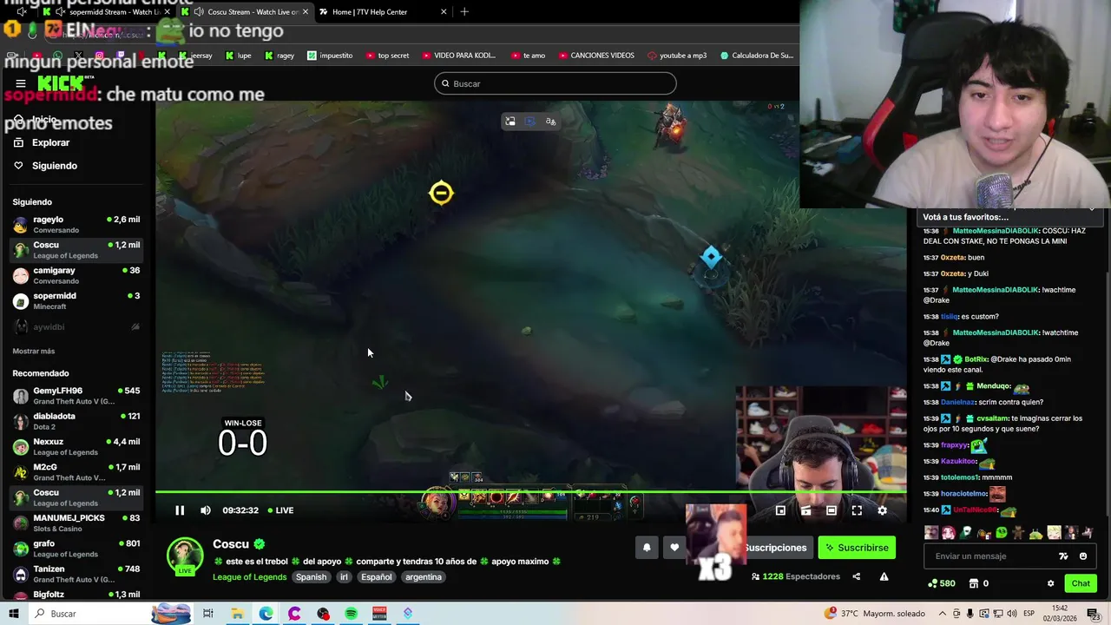The width and height of the screenshot is (1111, 625).
Task: Open the channel points 580 balance
Action: point(942,583)
